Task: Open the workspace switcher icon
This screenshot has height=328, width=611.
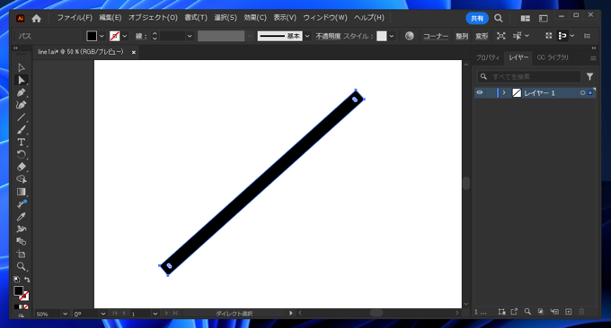Action: [544, 18]
